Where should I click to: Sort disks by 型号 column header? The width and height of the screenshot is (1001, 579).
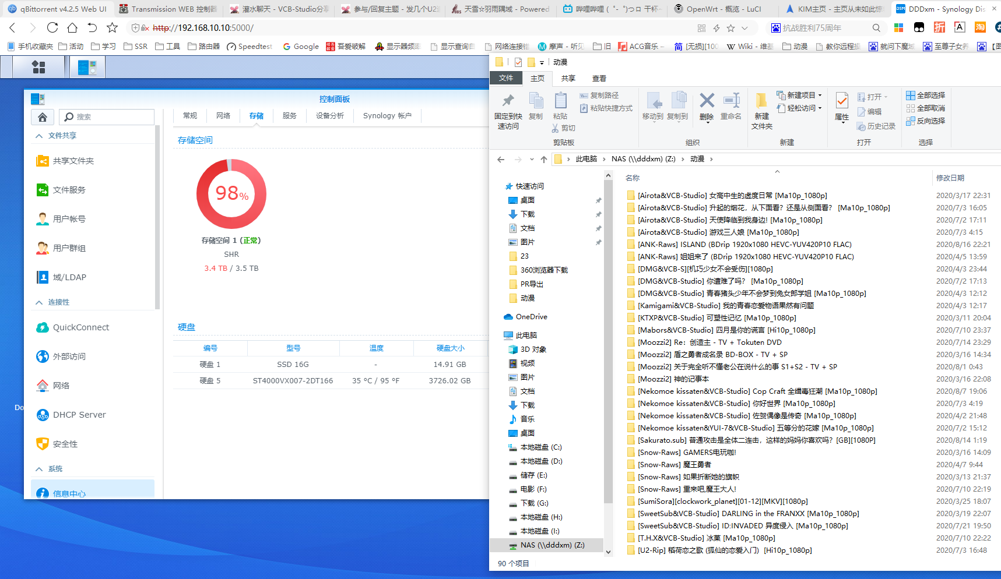[x=293, y=348]
